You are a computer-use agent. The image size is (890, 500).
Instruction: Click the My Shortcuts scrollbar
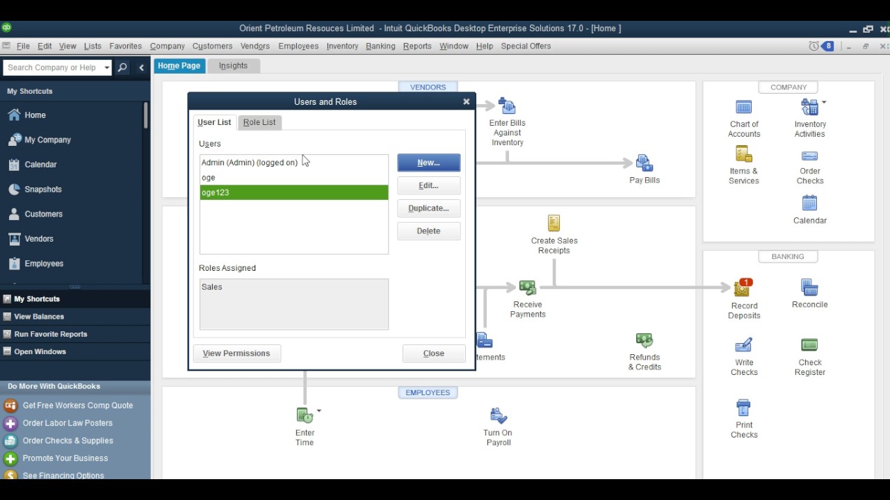click(146, 115)
